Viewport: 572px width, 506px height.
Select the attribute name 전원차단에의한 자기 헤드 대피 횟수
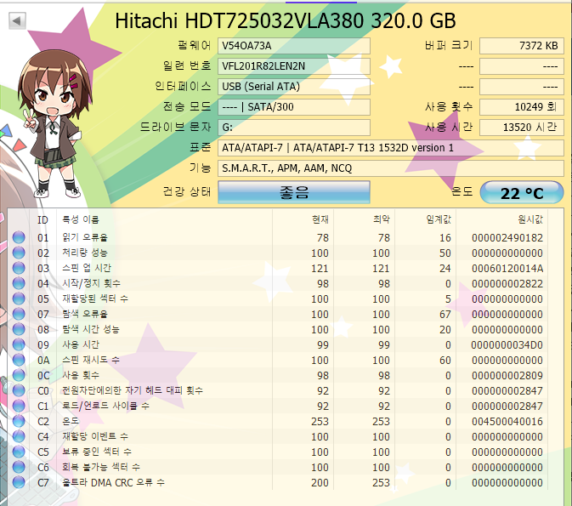click(x=133, y=391)
